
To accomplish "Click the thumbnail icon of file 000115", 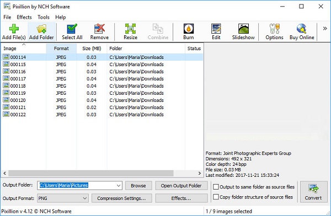I will 6,64.
